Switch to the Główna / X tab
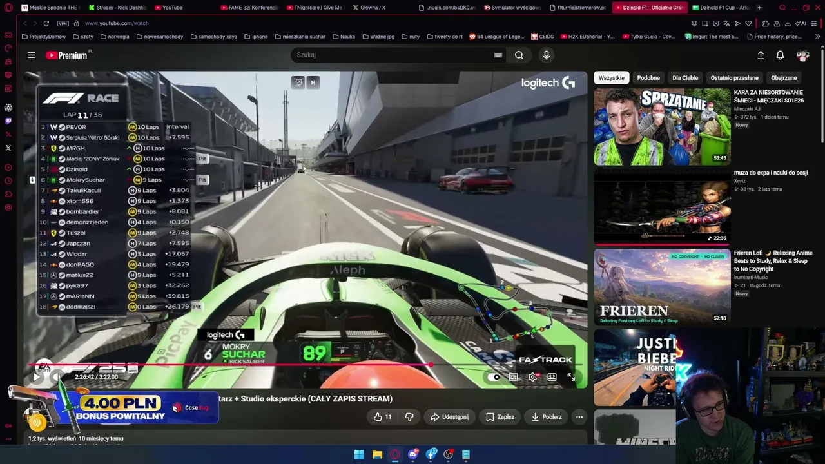825x464 pixels. click(x=382, y=8)
